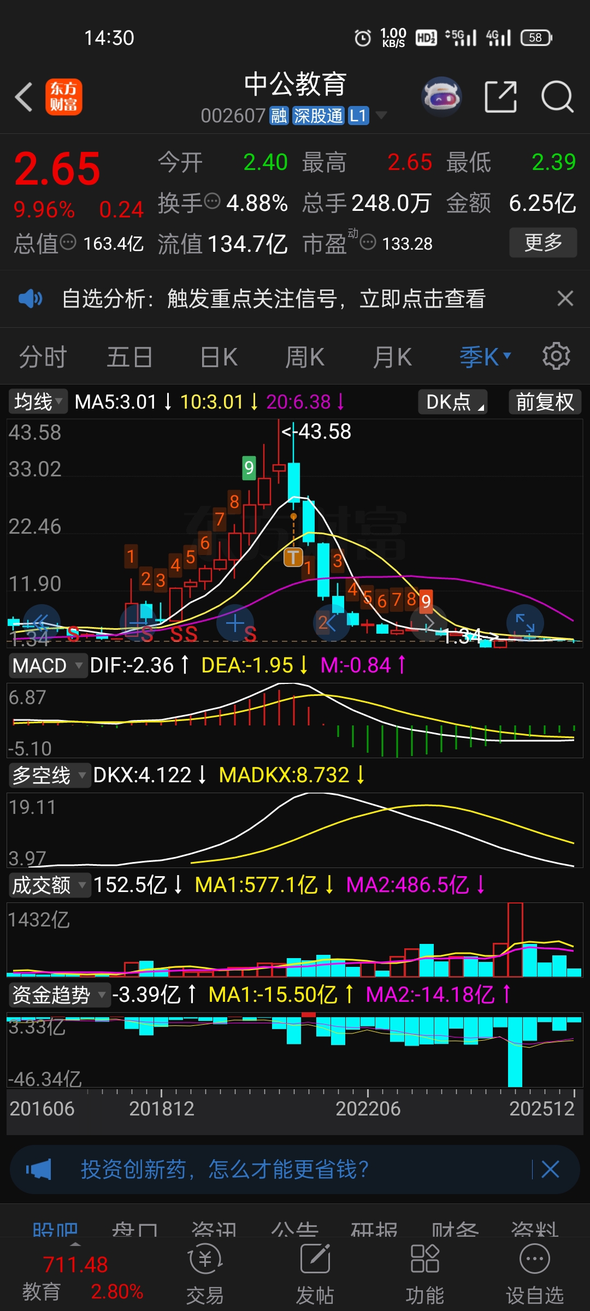Tap the 设自选 add-watchlist icon
The image size is (590, 1311).
coord(535,1274)
